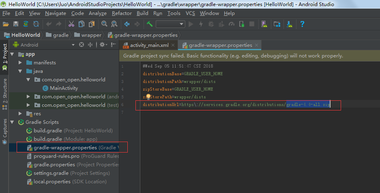Click Collapse All icon in Project panel

pos(90,45)
